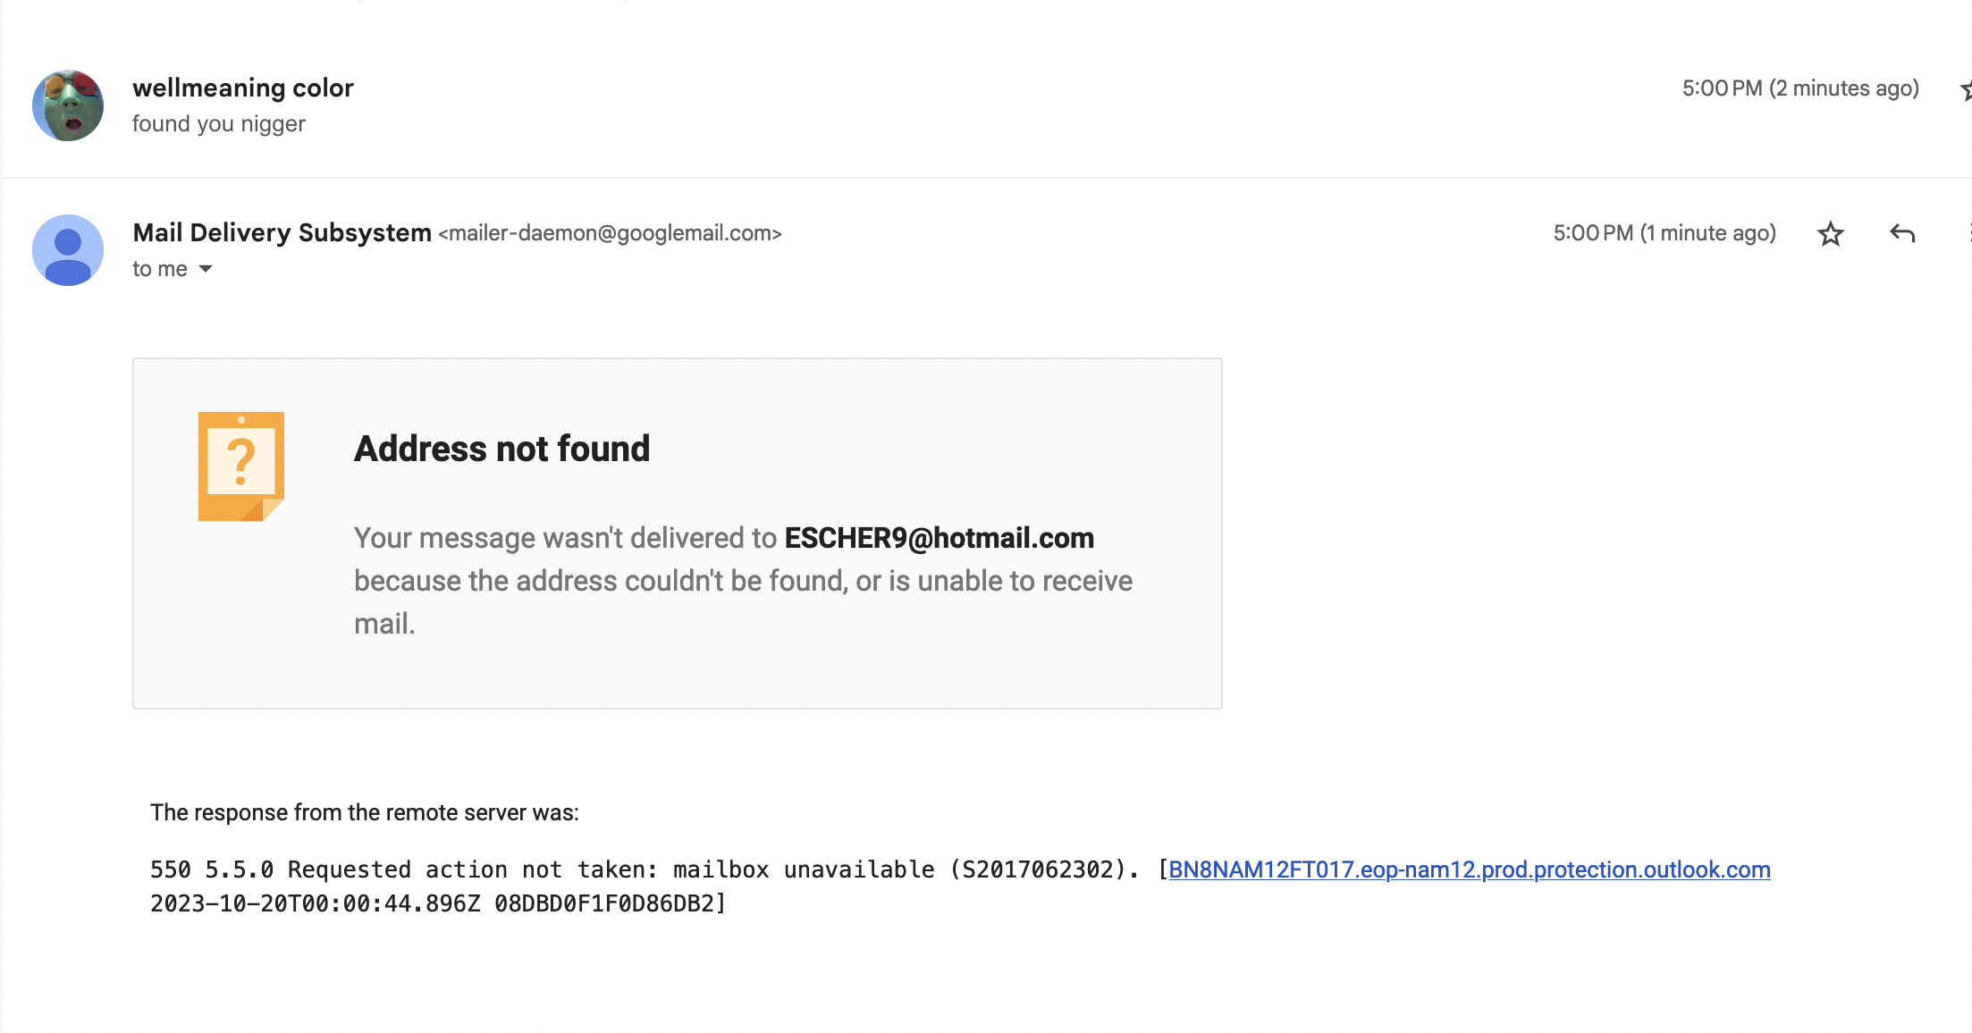
Task: Click the bold ESCHER9@hotmail.com address
Action: pos(939,538)
